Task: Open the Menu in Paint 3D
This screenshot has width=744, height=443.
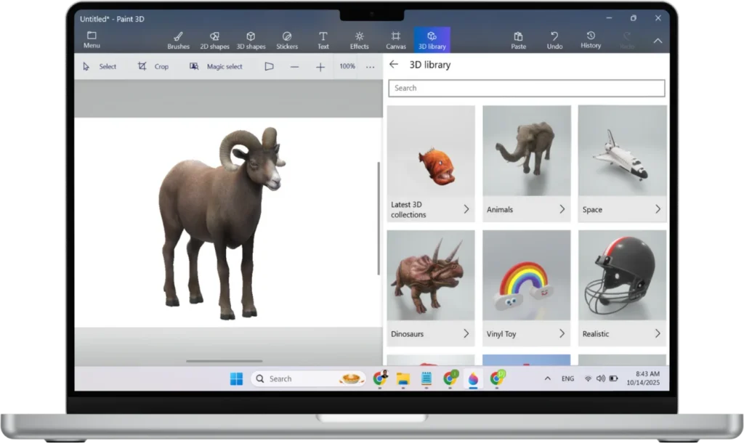Action: pos(92,40)
